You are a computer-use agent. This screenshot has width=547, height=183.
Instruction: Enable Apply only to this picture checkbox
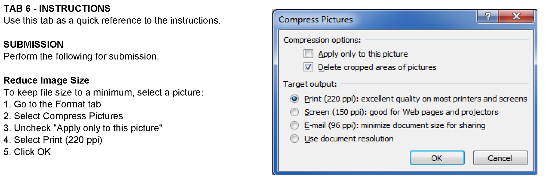click(x=308, y=54)
